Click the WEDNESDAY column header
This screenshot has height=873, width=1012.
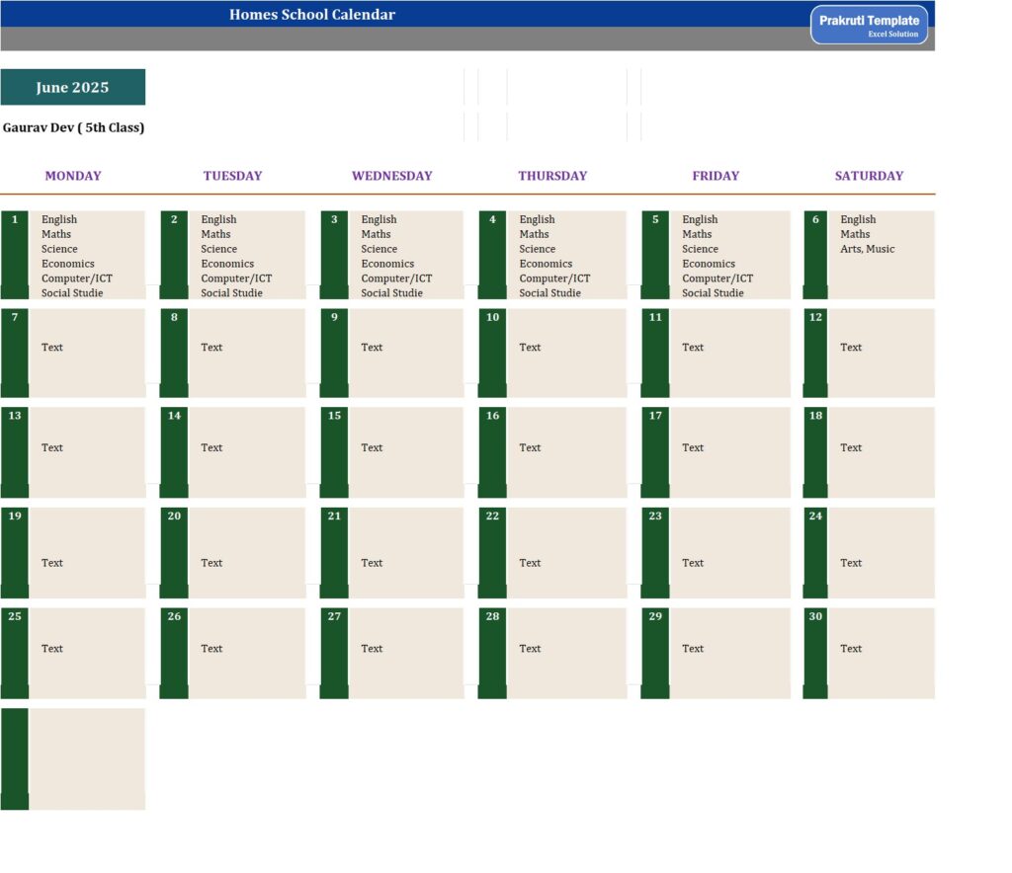point(391,176)
